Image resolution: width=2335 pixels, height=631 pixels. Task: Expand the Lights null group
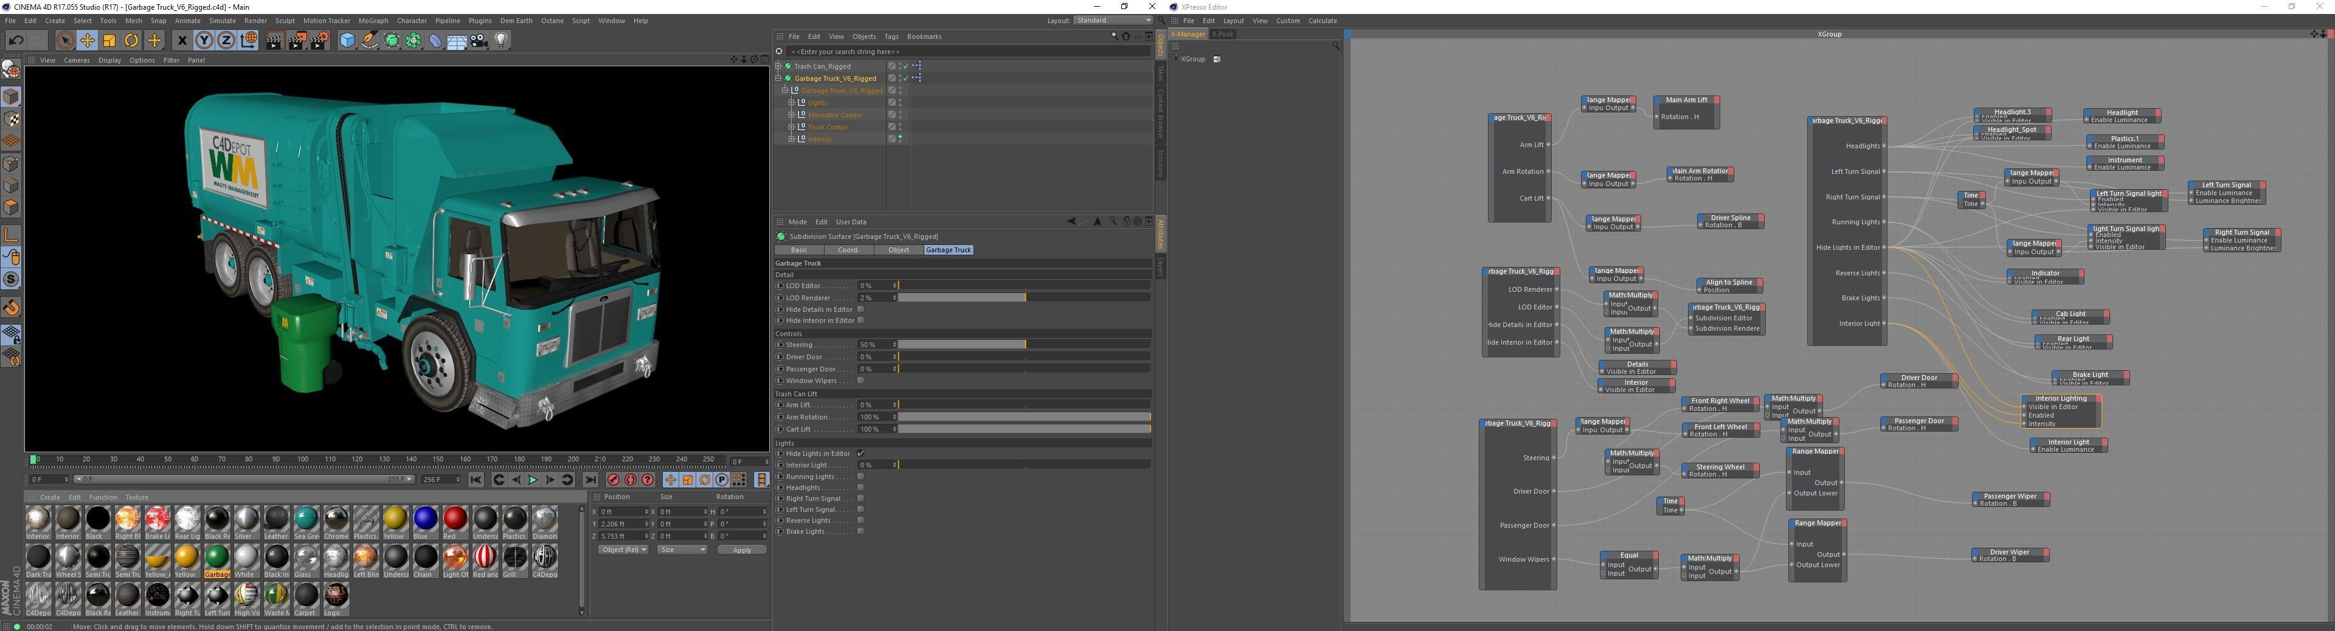pos(791,103)
